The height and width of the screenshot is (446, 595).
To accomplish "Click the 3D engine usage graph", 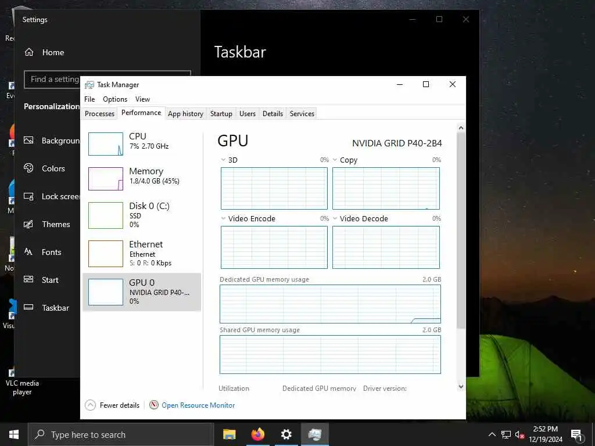I will (x=274, y=188).
